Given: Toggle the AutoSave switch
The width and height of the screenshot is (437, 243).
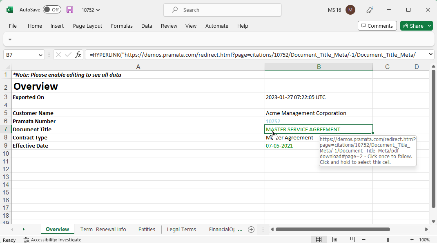Looking at the screenshot, I should (x=52, y=10).
